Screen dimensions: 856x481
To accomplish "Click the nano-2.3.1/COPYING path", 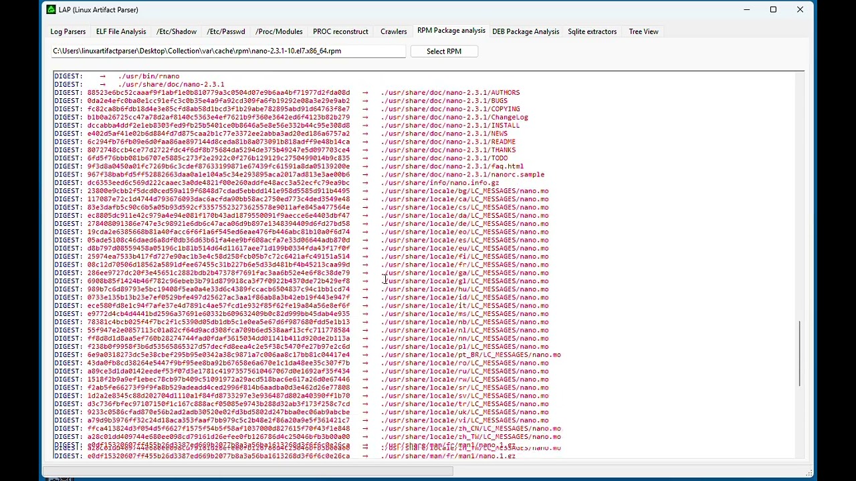I will tap(450, 109).
